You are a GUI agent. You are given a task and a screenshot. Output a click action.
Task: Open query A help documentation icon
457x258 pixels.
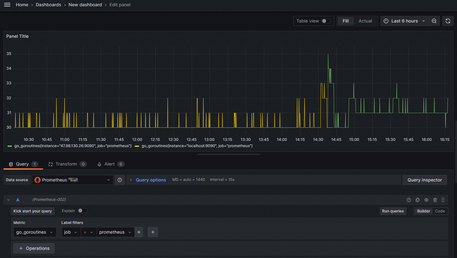pyautogui.click(x=409, y=200)
